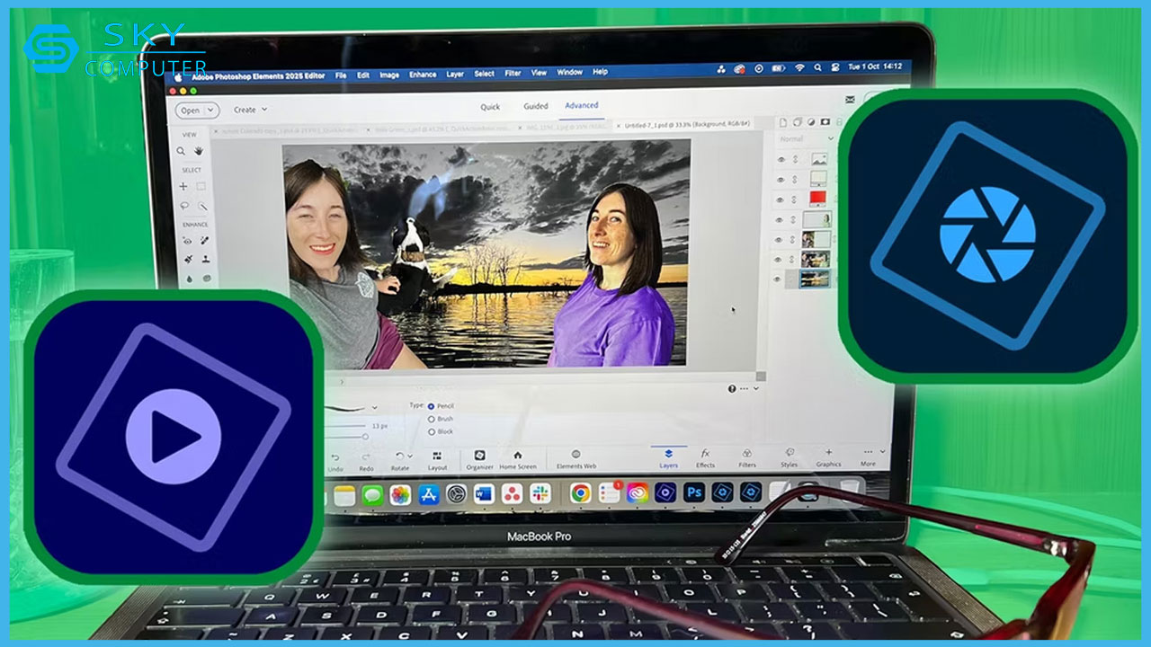Expand the Create menu

coord(249,108)
